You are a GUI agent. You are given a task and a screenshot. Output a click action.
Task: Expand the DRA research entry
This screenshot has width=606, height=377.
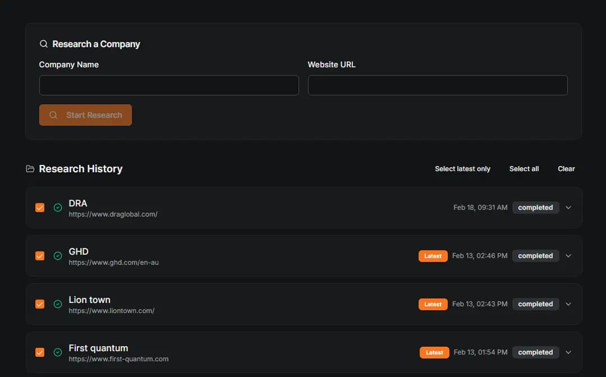click(568, 208)
